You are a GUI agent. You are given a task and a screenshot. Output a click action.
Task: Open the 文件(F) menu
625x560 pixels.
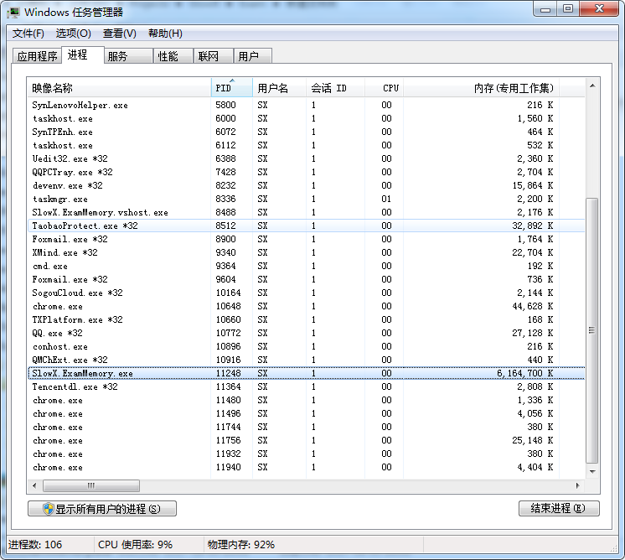pyautogui.click(x=28, y=33)
